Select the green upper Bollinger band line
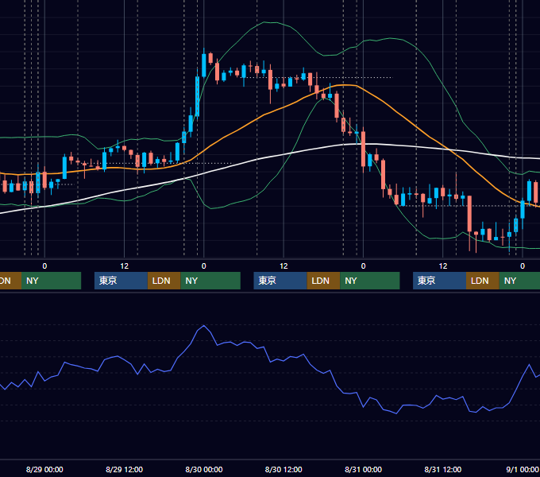 click(264, 22)
